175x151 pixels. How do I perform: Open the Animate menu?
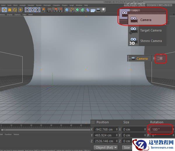(22, 5)
